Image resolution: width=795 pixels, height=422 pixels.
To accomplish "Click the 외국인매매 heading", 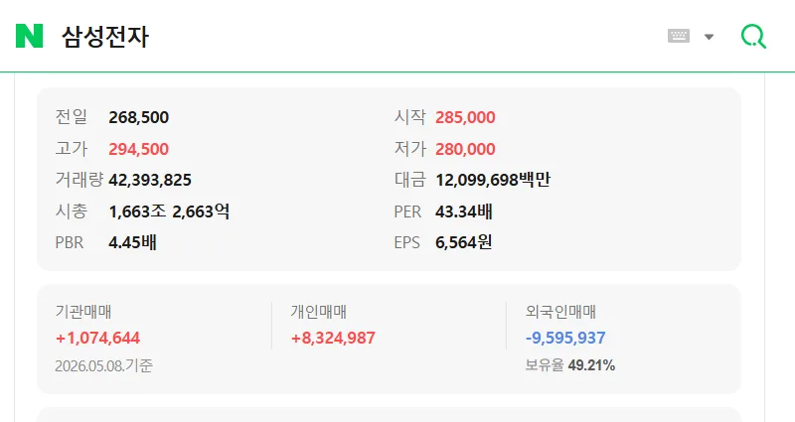I will pyautogui.click(x=560, y=312).
